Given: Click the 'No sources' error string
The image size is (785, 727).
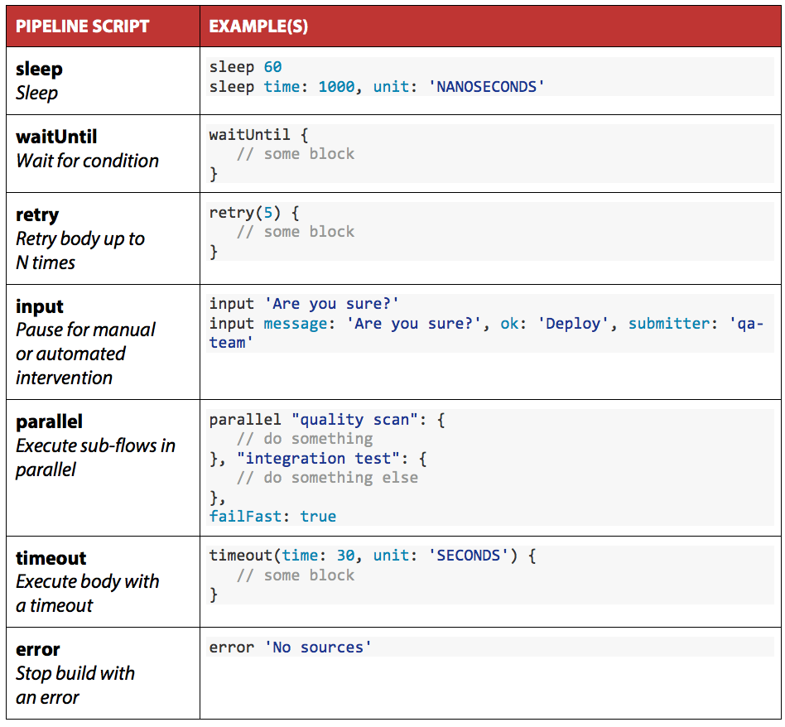Looking at the screenshot, I should [x=317, y=648].
